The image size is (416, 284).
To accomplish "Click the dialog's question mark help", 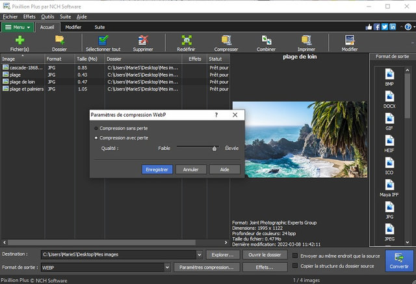I will (x=216, y=115).
